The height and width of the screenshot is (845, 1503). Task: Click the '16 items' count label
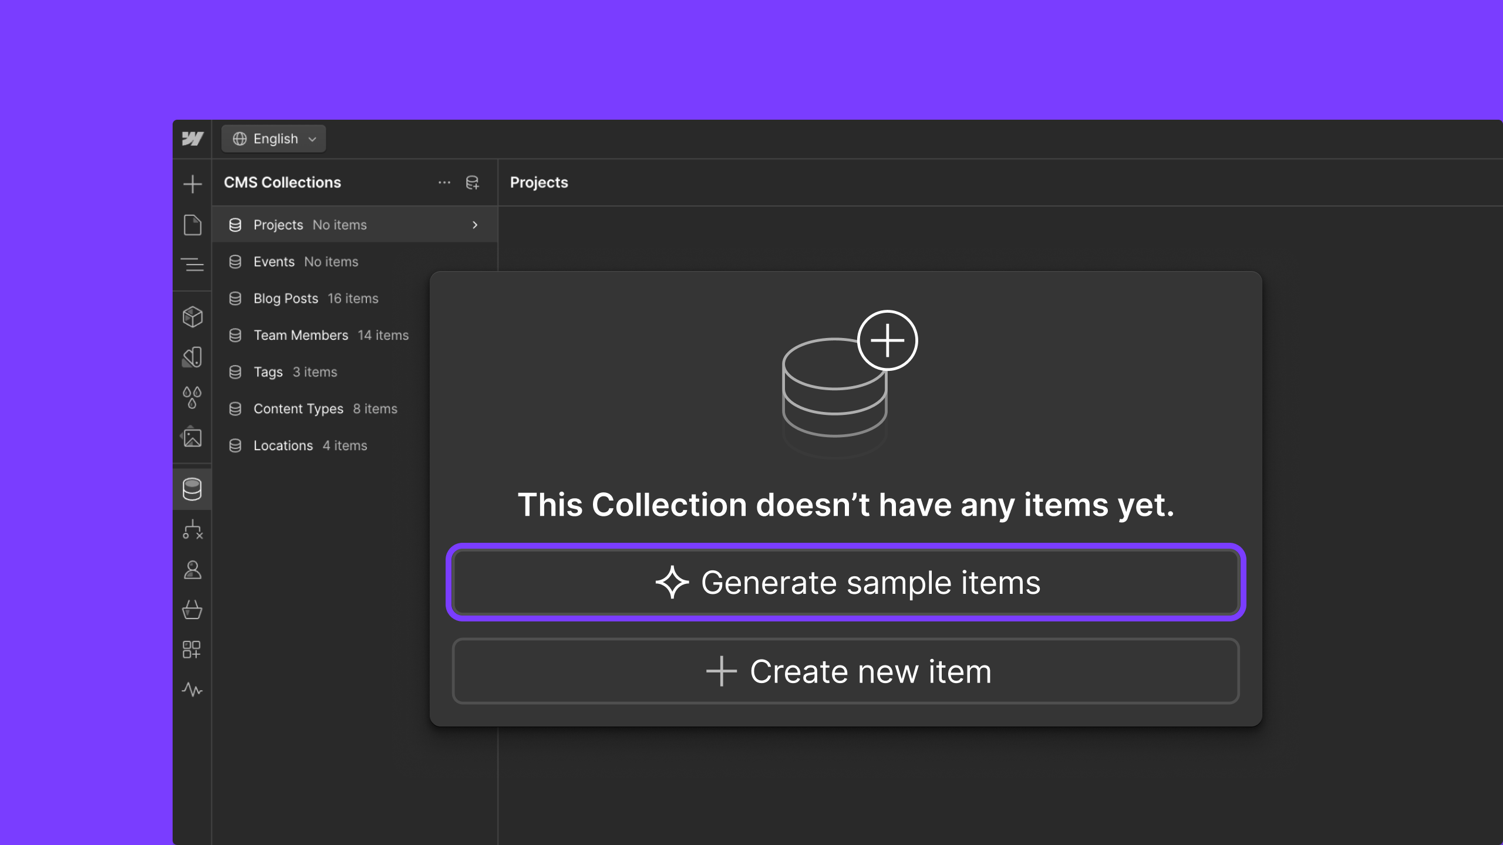tap(353, 299)
